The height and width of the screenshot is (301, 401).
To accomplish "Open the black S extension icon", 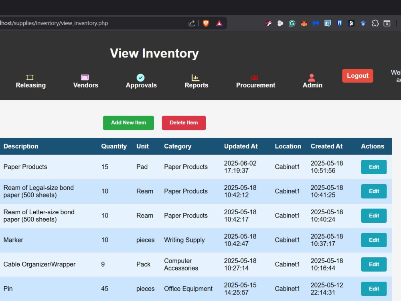I will pos(351,23).
